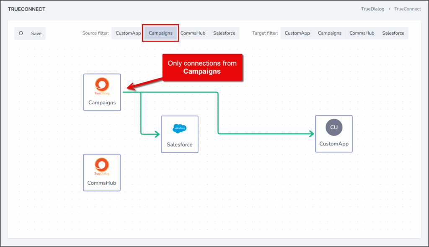Click the refresh icon beside Save
The width and height of the screenshot is (429, 247).
pyautogui.click(x=21, y=33)
